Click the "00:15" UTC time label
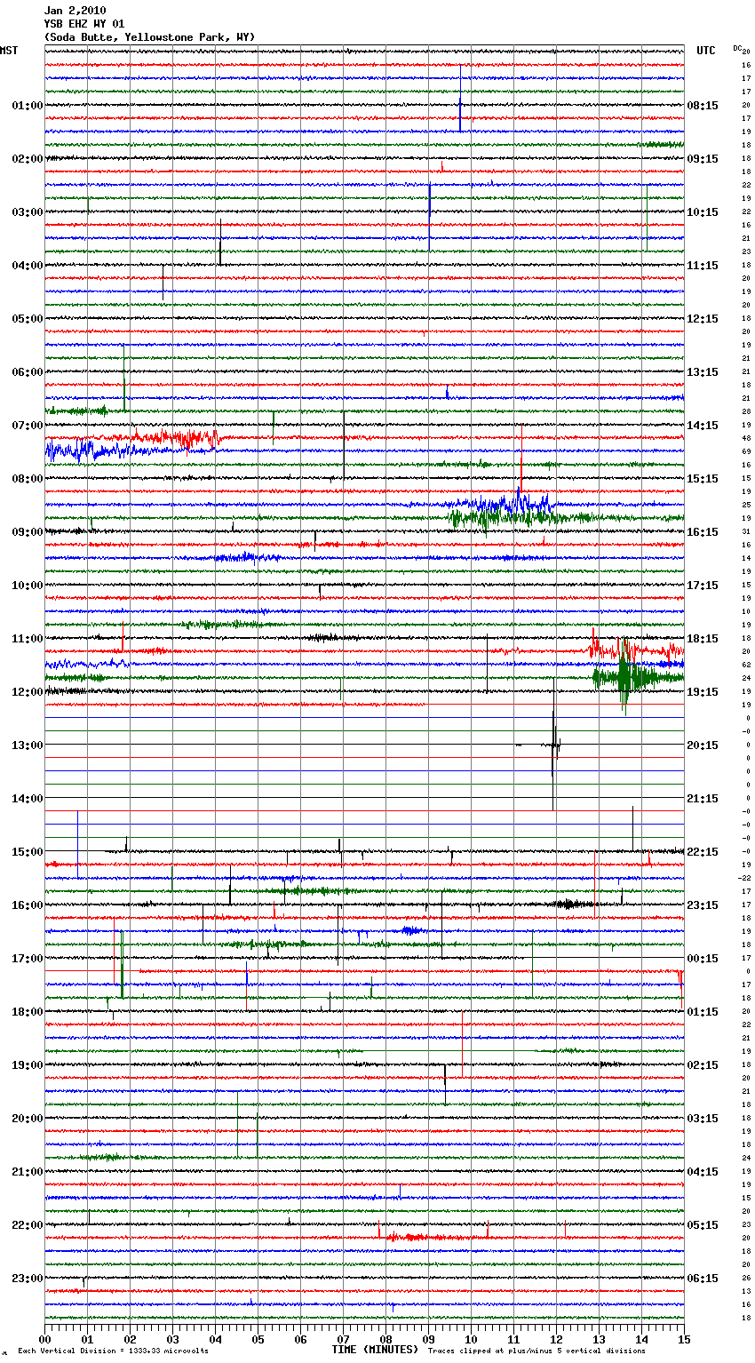Viewport: 755px width, 1363px height. (x=703, y=959)
